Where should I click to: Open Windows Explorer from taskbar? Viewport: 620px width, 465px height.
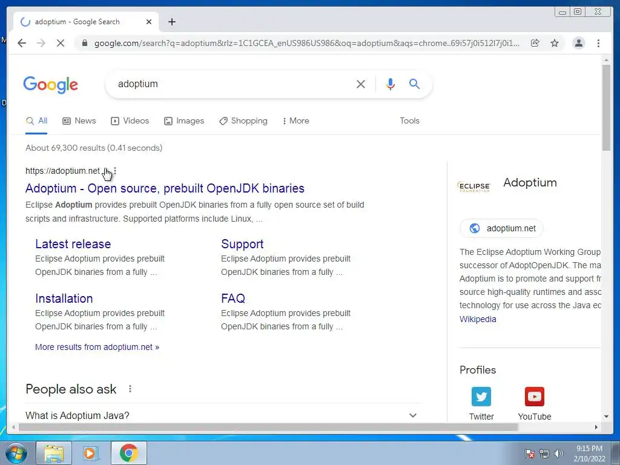(x=54, y=453)
